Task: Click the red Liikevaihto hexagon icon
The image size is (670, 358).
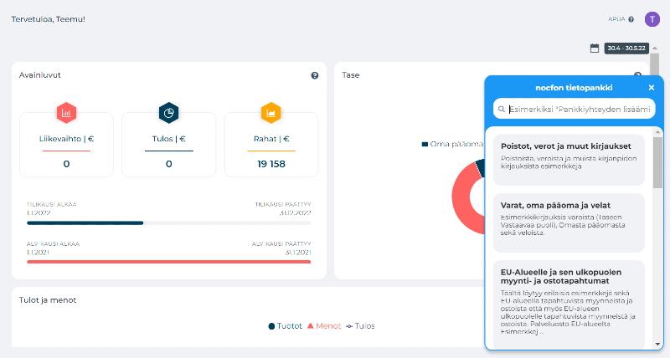Action: click(x=66, y=113)
